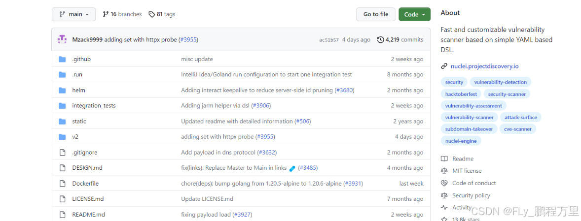Open the DESIGN.md file
581x221 pixels.
pos(87,168)
